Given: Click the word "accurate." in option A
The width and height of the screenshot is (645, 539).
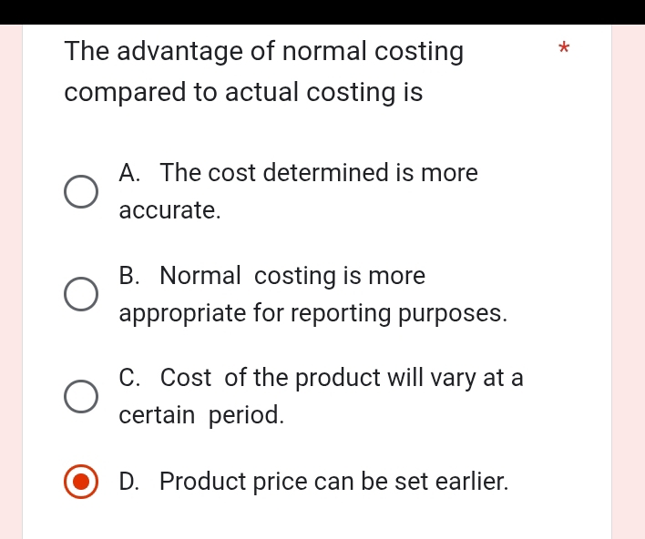Looking at the screenshot, I should click(170, 211).
